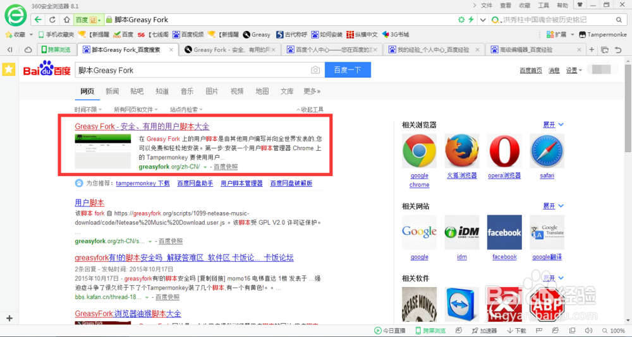Screen dimensions: 632x337
Task: Expand 站点内检索 filter
Action: point(186,110)
